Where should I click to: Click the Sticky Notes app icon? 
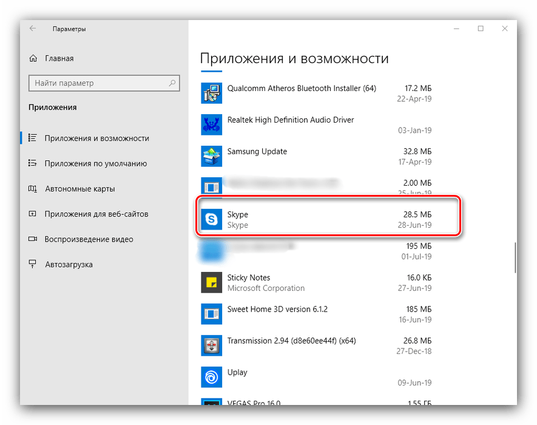click(x=211, y=283)
